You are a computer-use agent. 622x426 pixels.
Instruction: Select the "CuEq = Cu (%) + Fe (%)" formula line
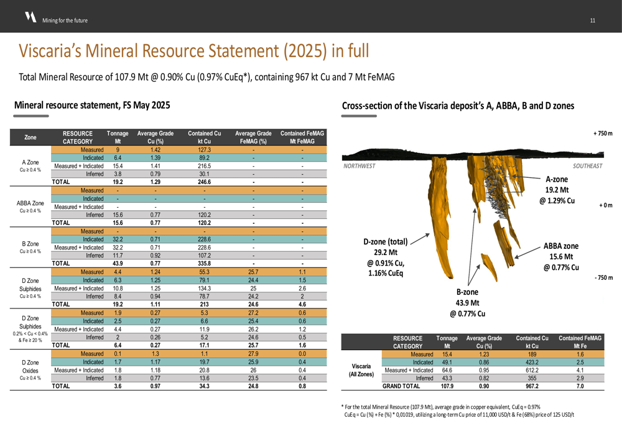coord(459,415)
